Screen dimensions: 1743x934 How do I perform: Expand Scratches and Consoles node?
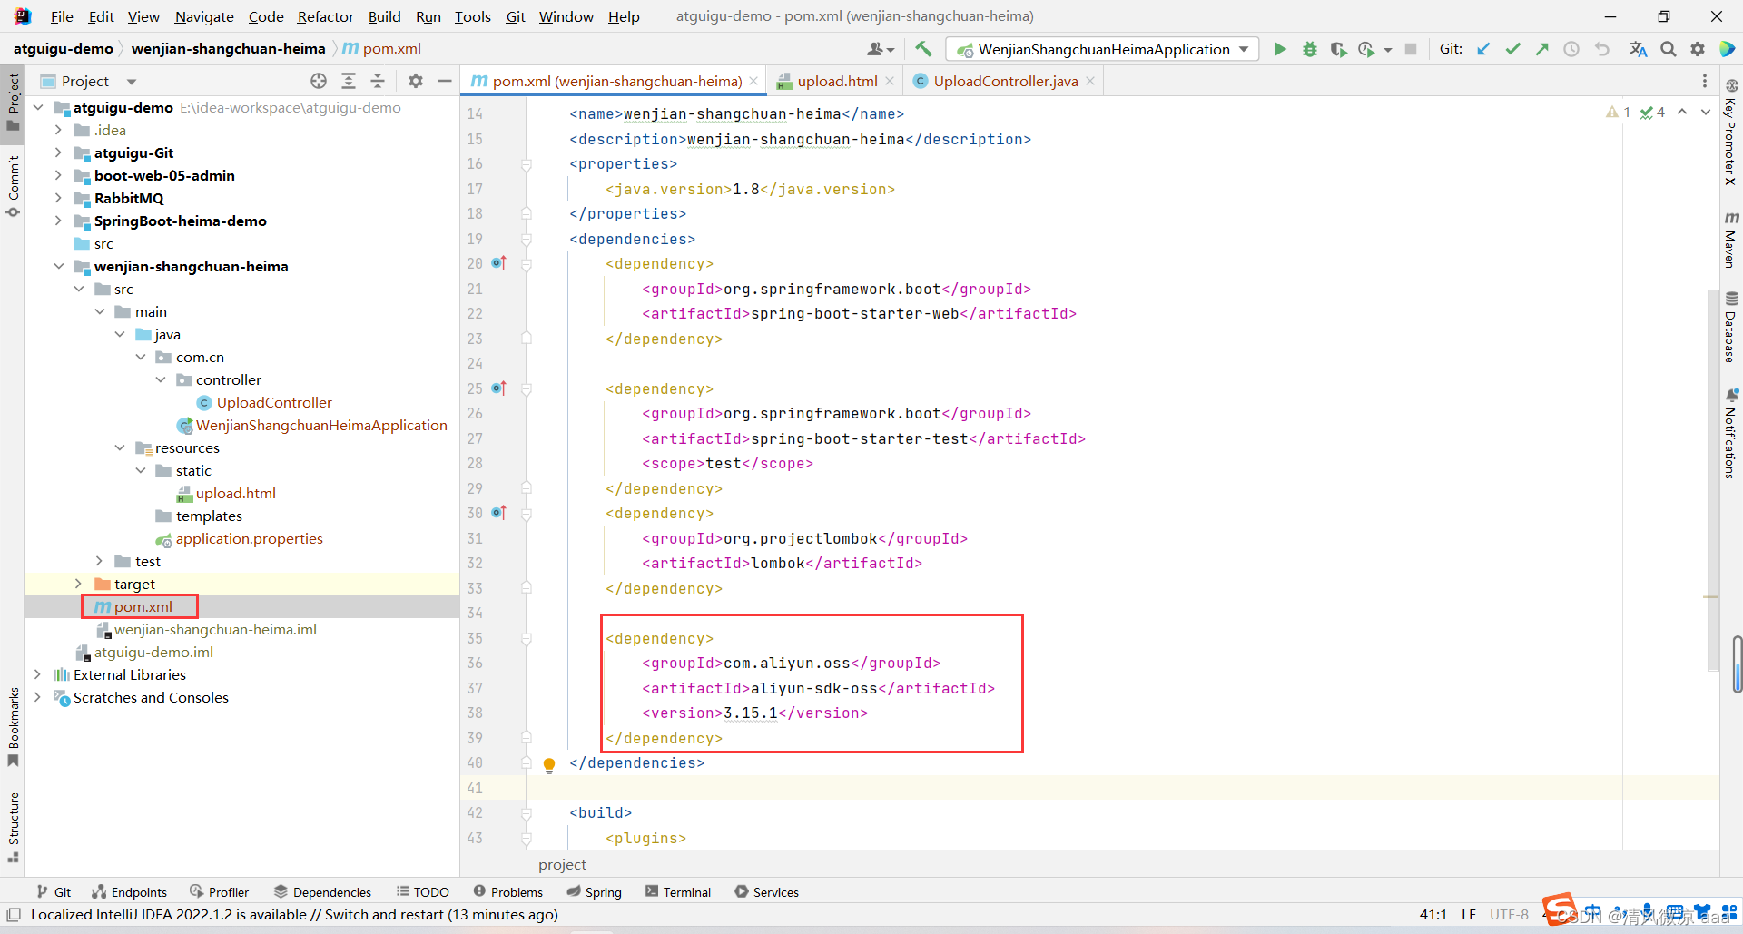(x=37, y=697)
